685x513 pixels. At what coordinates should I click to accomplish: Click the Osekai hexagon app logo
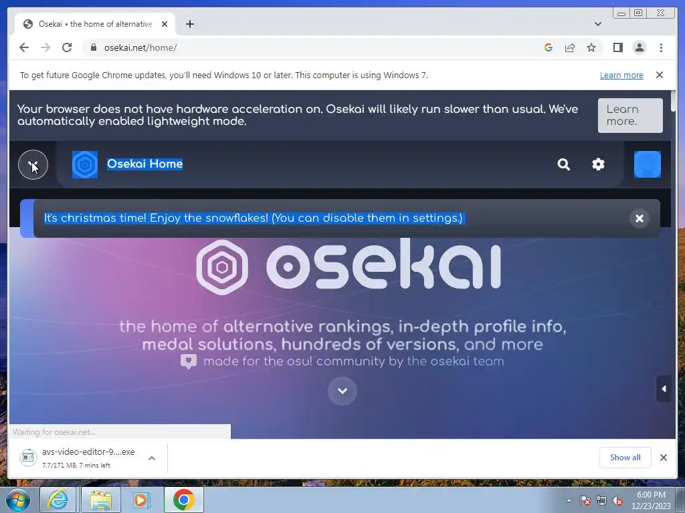pos(85,164)
